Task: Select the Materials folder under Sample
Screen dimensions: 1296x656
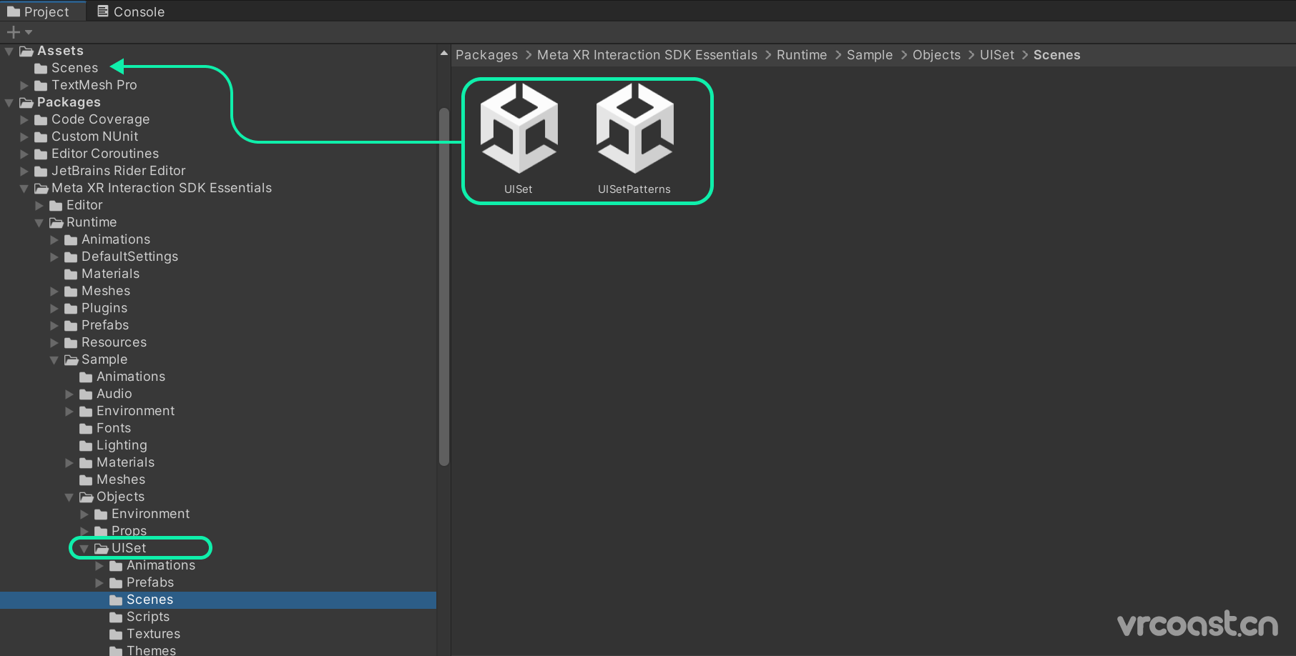Action: click(117, 462)
